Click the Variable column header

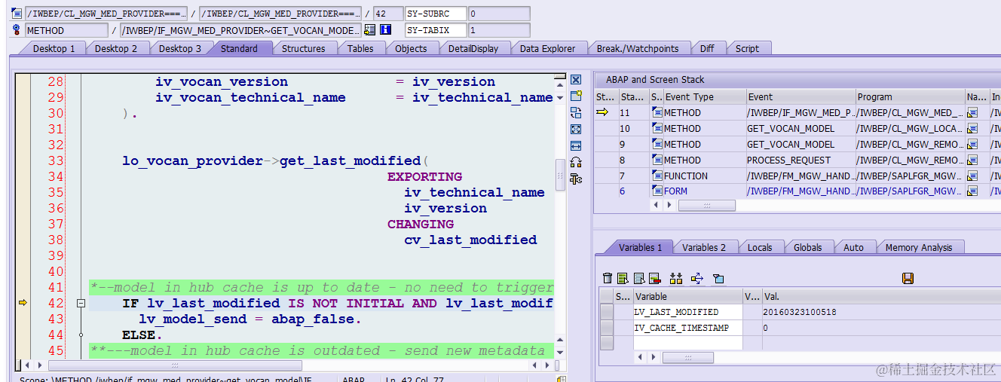click(x=687, y=296)
